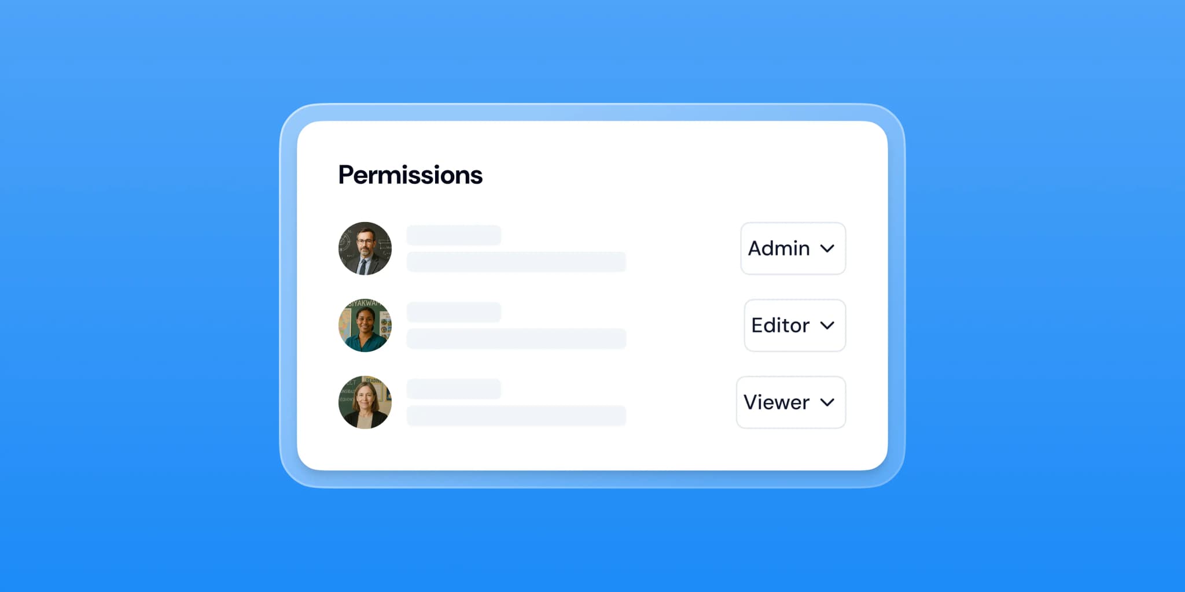
Task: Select the Admin label text
Action: coord(779,249)
